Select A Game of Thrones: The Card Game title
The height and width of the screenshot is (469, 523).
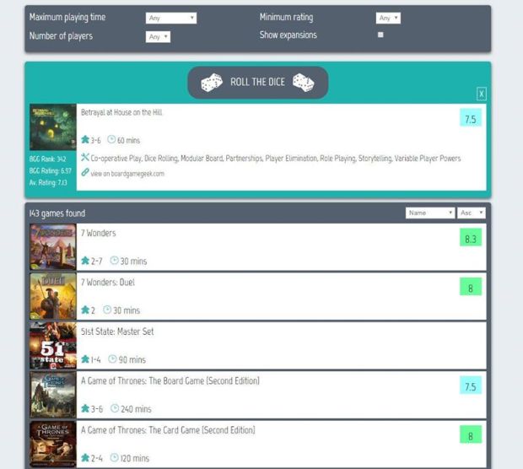coord(167,430)
